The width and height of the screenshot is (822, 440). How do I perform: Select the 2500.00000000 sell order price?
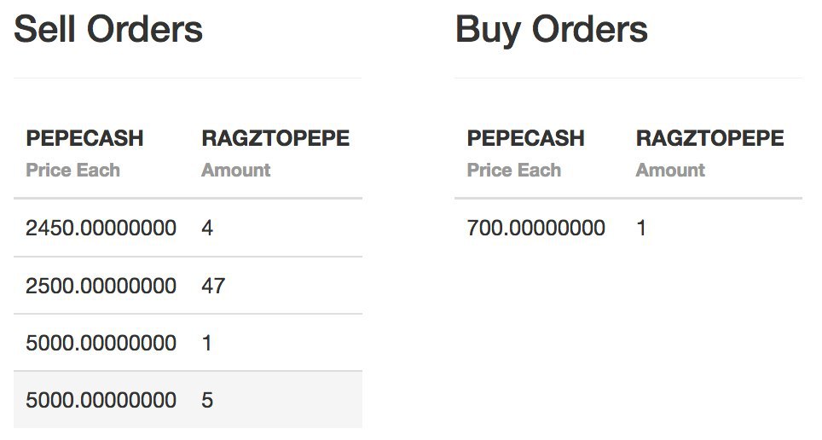click(101, 286)
